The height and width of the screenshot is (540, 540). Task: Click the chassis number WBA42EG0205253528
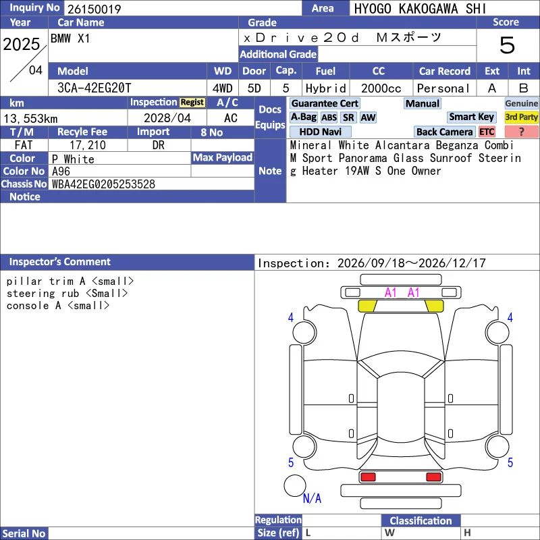103,184
